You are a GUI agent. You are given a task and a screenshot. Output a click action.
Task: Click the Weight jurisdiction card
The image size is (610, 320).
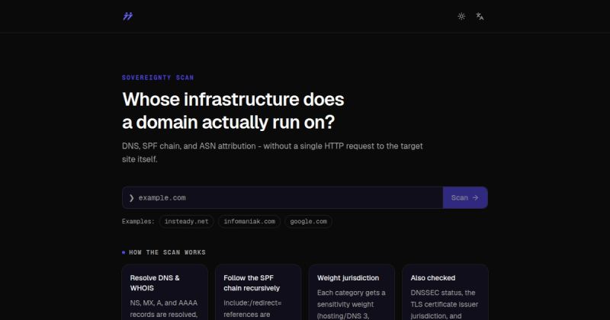(x=352, y=293)
